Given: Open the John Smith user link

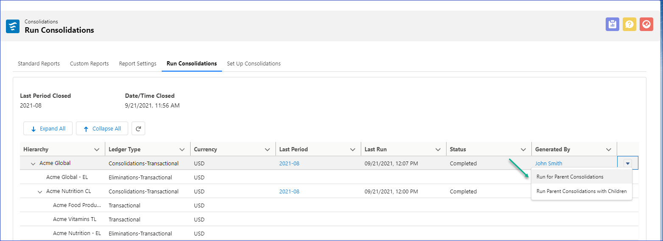Looking at the screenshot, I should (x=548, y=164).
